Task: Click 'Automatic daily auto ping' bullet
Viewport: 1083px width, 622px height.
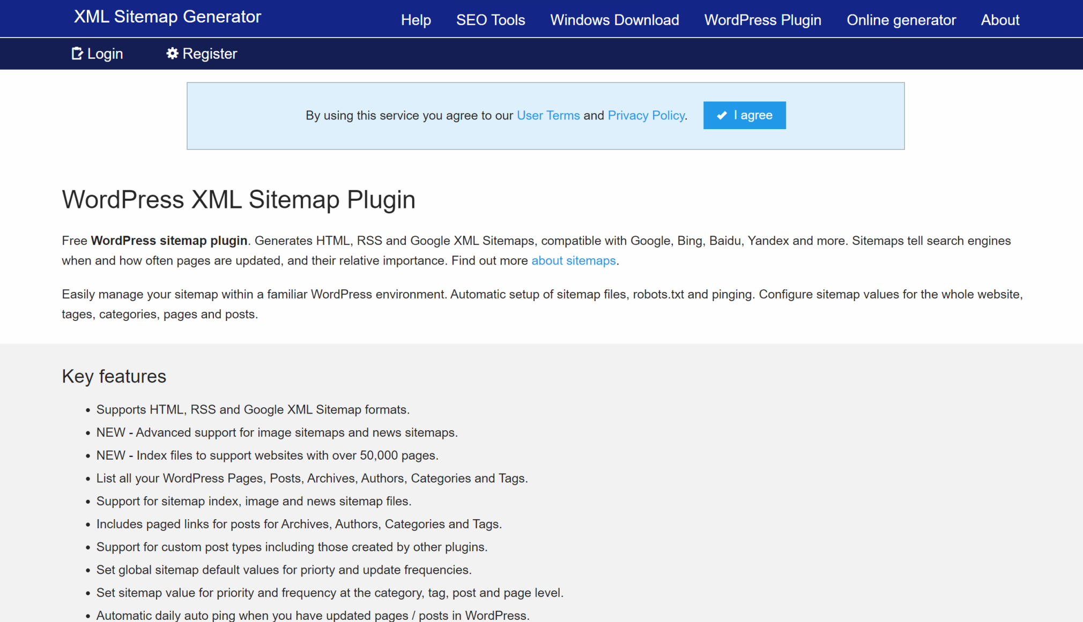Action: [313, 616]
